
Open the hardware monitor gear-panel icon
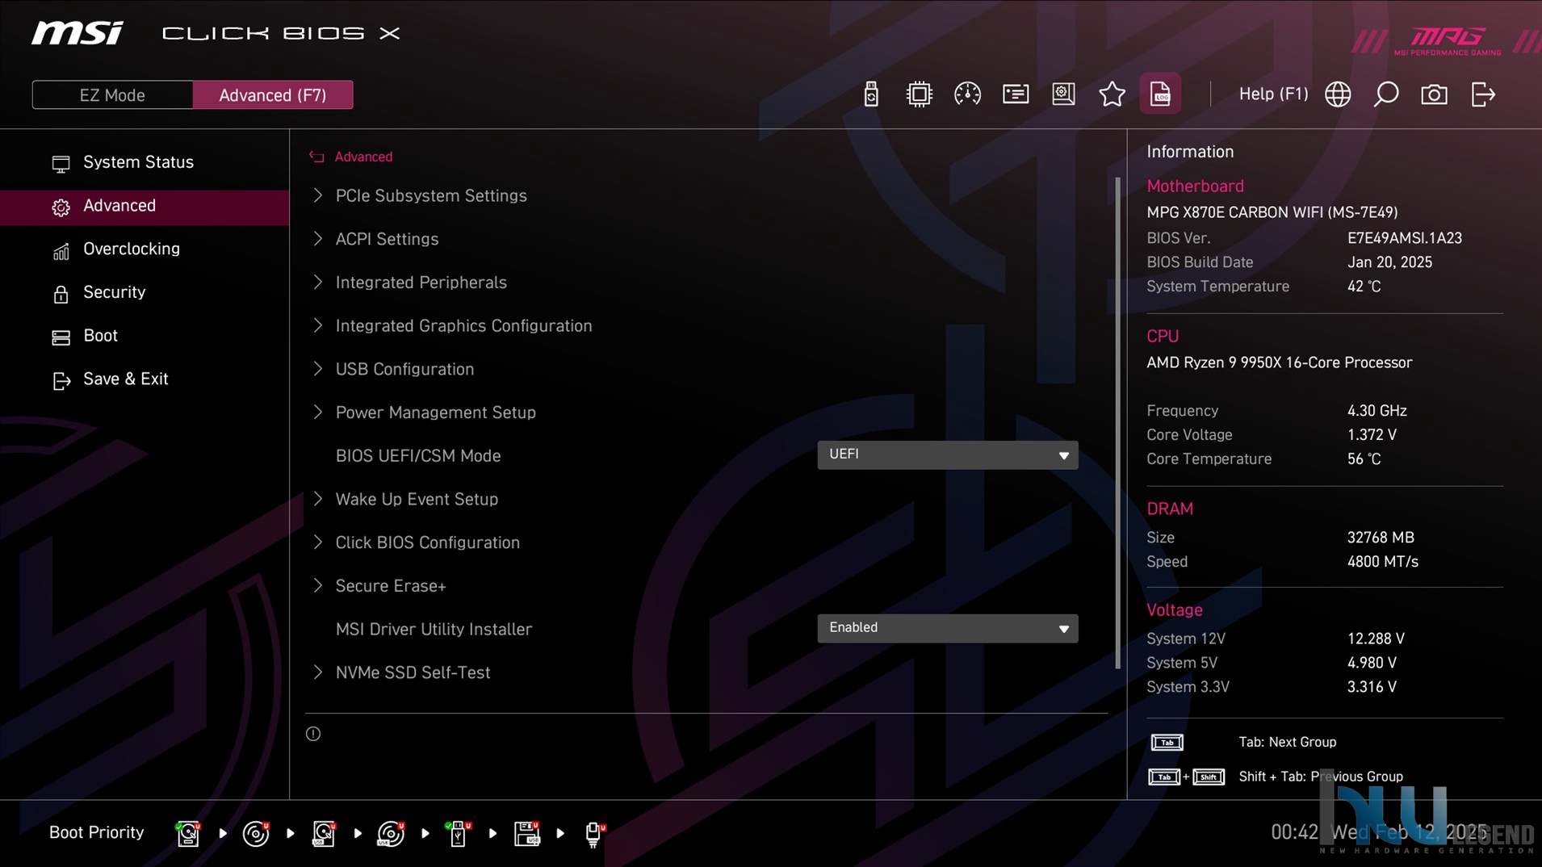1064,94
